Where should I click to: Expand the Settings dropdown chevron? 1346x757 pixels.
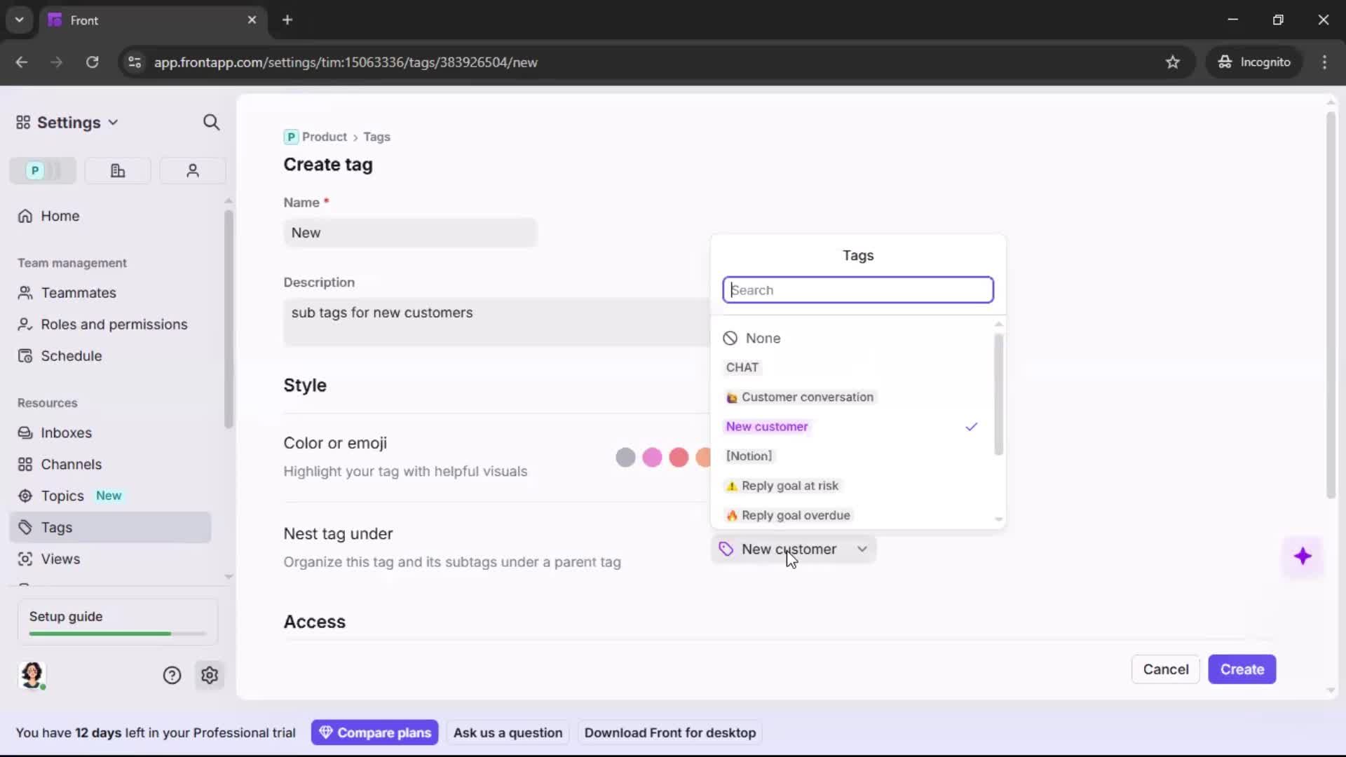tap(114, 122)
